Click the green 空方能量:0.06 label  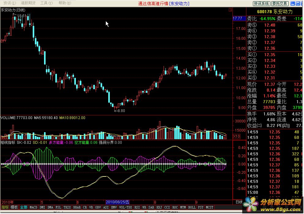click(86, 143)
